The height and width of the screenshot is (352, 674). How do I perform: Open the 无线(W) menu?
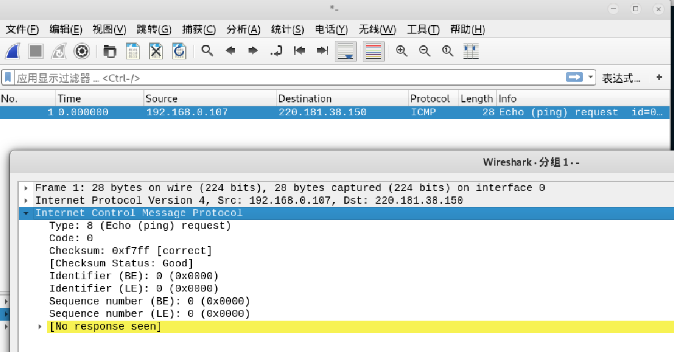(377, 30)
